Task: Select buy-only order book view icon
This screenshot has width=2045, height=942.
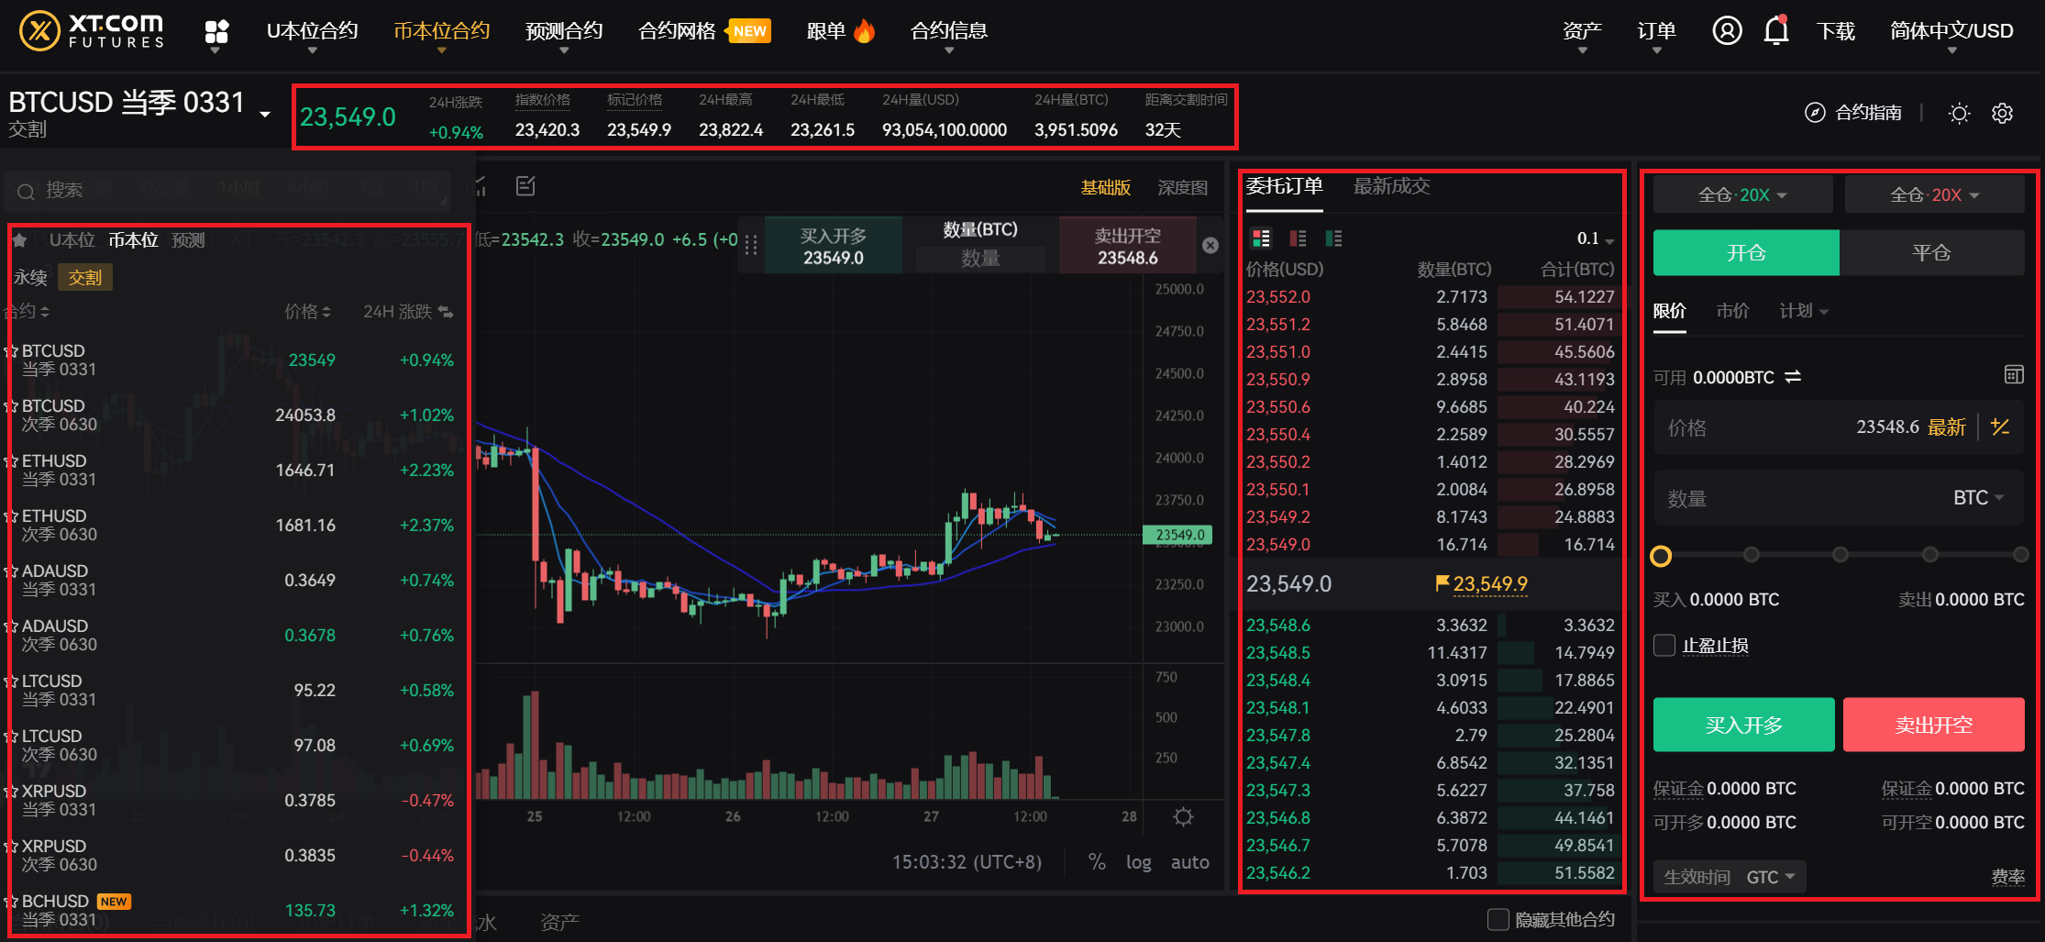Action: [x=1334, y=238]
